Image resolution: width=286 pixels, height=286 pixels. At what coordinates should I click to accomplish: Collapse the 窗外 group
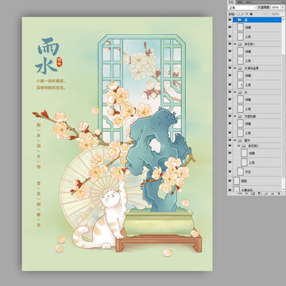pos(235,140)
